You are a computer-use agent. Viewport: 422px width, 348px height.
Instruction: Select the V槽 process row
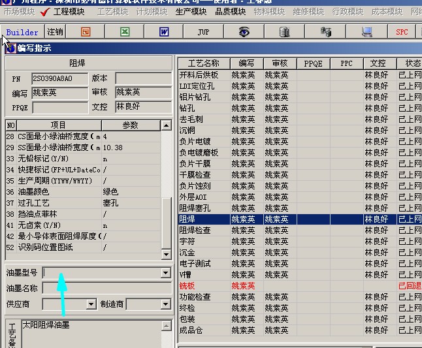tap(300, 275)
